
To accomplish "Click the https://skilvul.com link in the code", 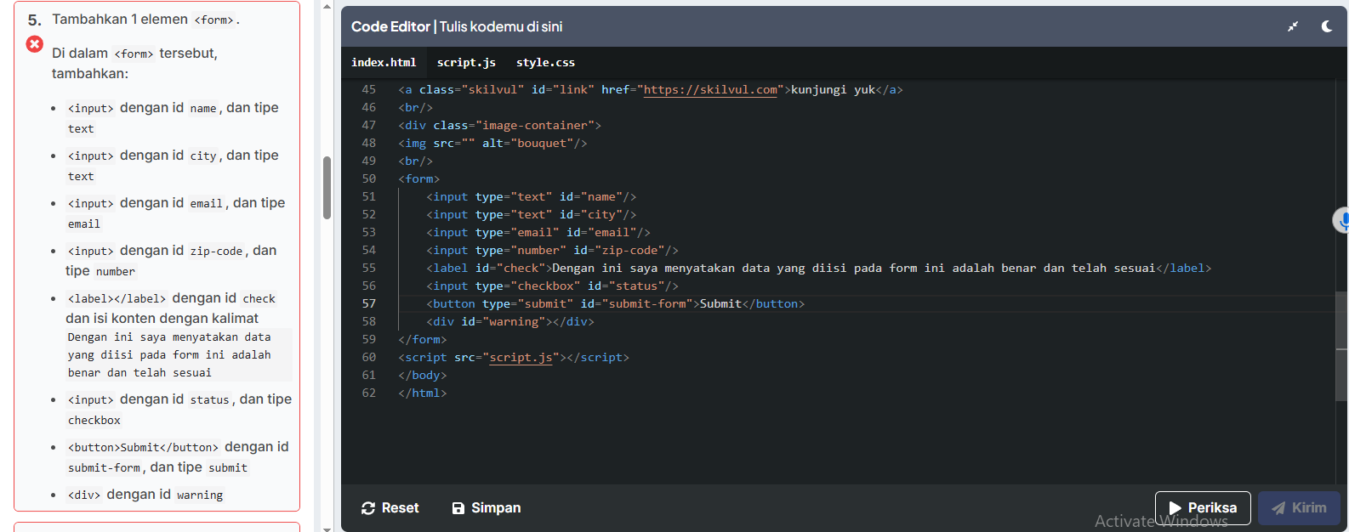I will (x=710, y=89).
